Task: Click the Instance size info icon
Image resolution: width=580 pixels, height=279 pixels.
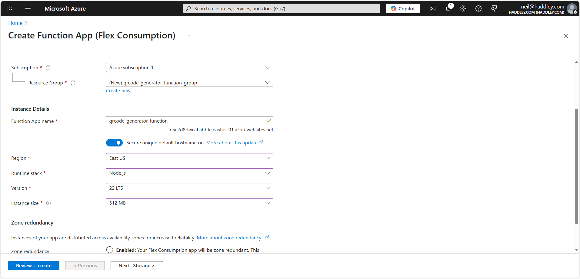Action: coord(48,203)
